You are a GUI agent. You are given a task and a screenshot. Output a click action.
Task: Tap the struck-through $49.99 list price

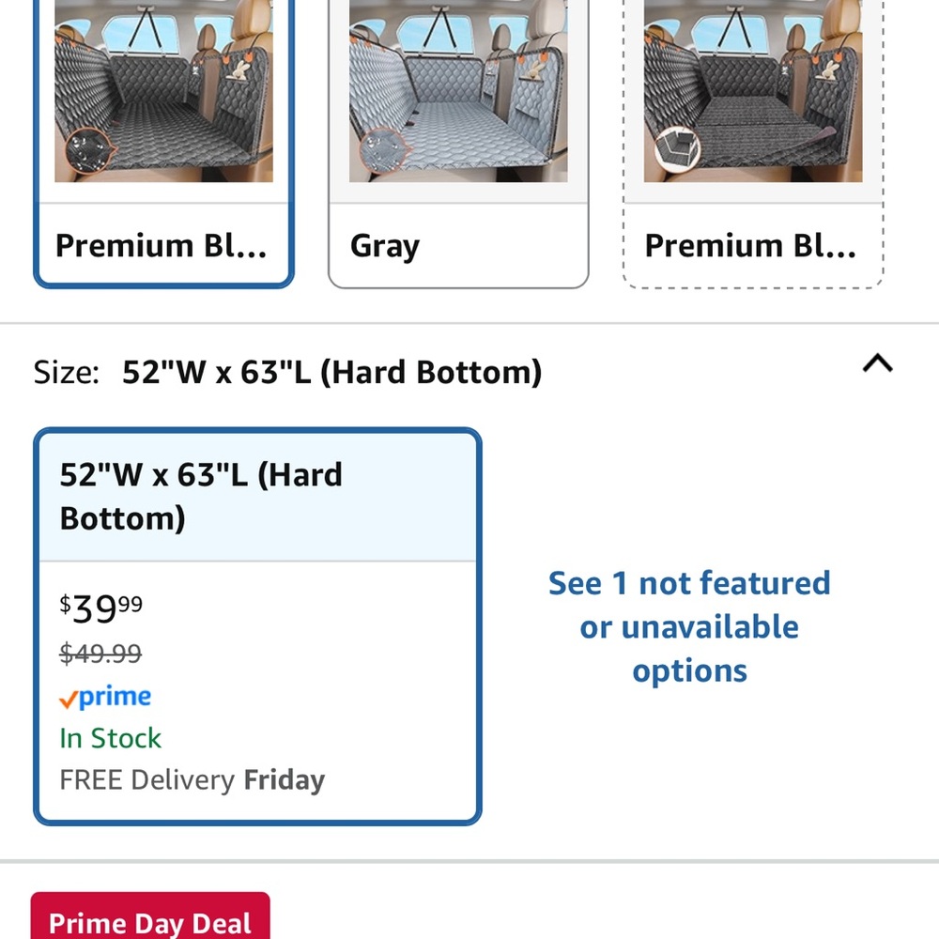[x=100, y=654]
